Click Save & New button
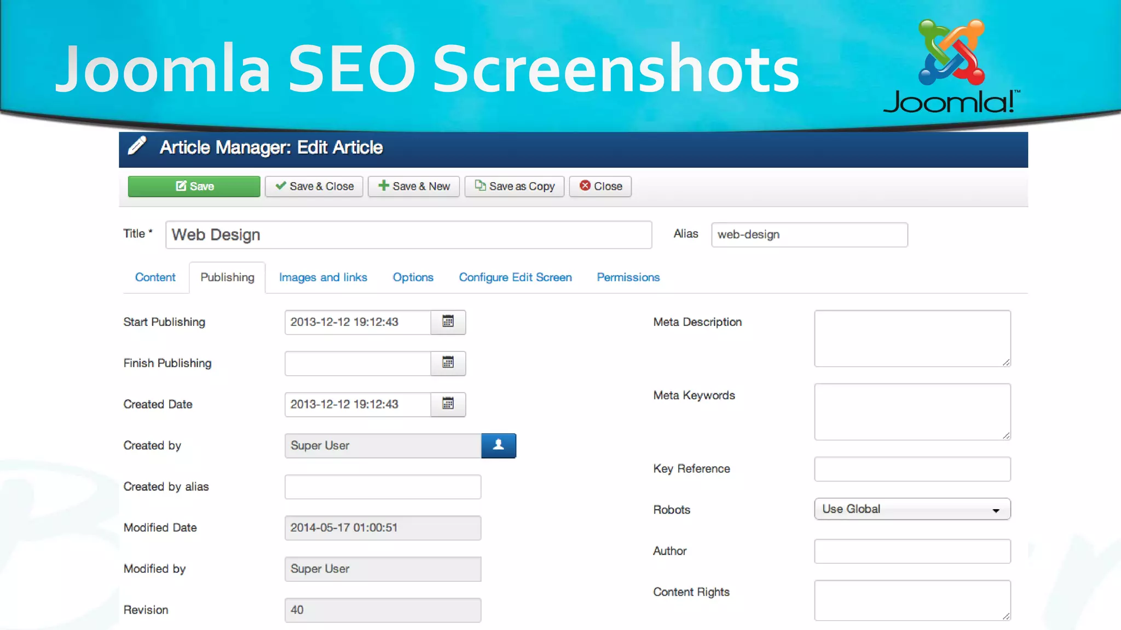1121x630 pixels. (x=414, y=186)
